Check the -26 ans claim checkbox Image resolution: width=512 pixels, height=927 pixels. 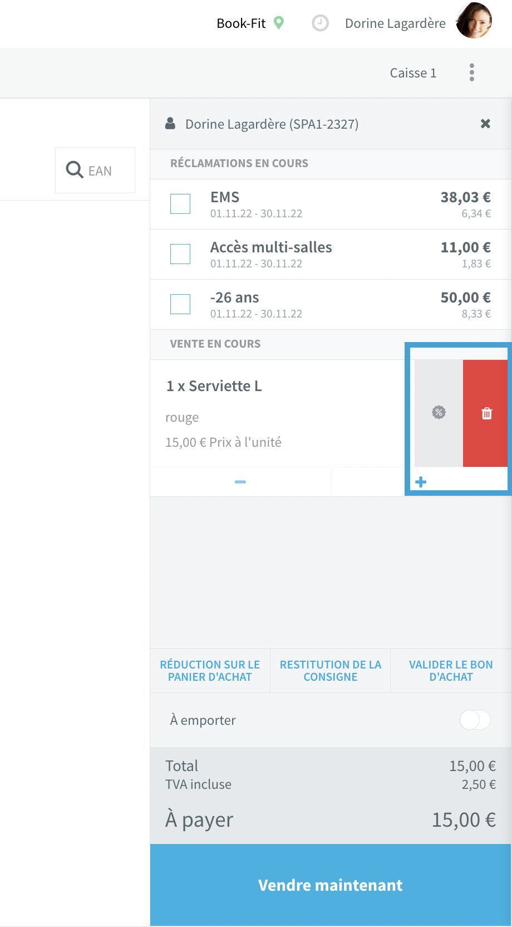point(180,304)
